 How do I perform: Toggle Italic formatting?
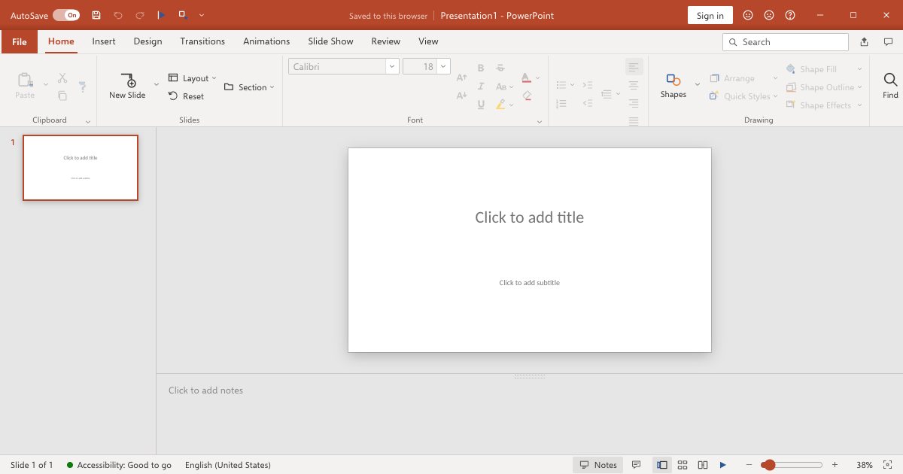tap(481, 87)
